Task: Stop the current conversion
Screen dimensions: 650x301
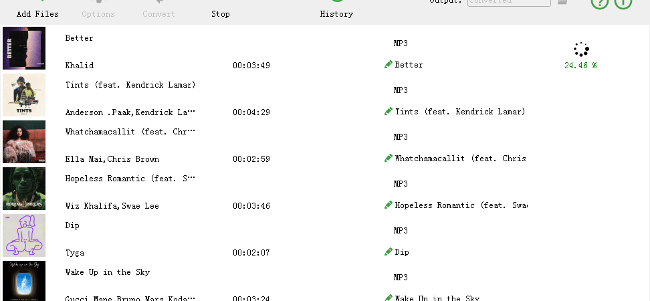Action: click(x=221, y=14)
